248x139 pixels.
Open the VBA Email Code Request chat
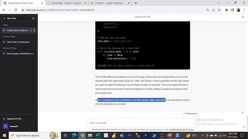tap(19, 42)
